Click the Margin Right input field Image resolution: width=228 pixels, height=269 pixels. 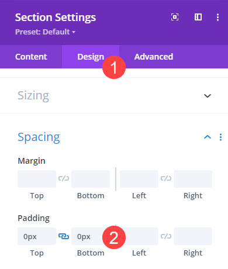coord(193,179)
